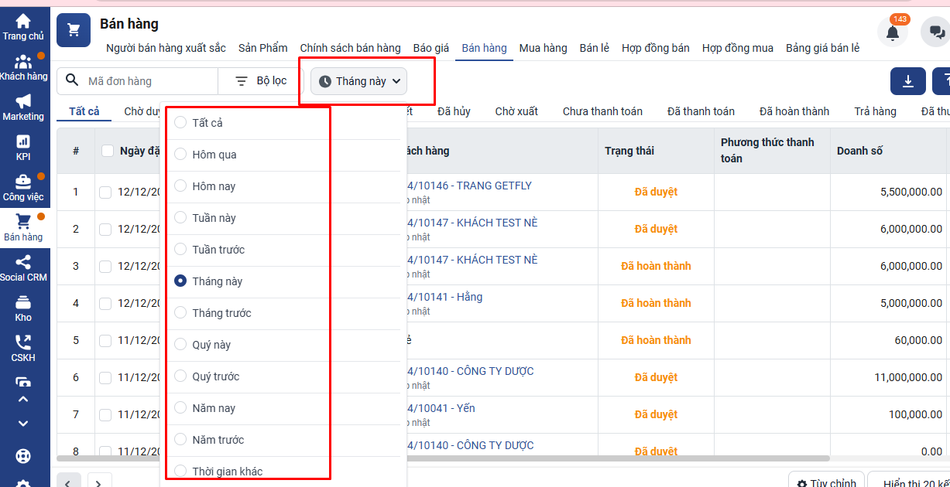Open Trang chủ home icon in sidebar
The height and width of the screenshot is (487, 950).
coord(23,22)
